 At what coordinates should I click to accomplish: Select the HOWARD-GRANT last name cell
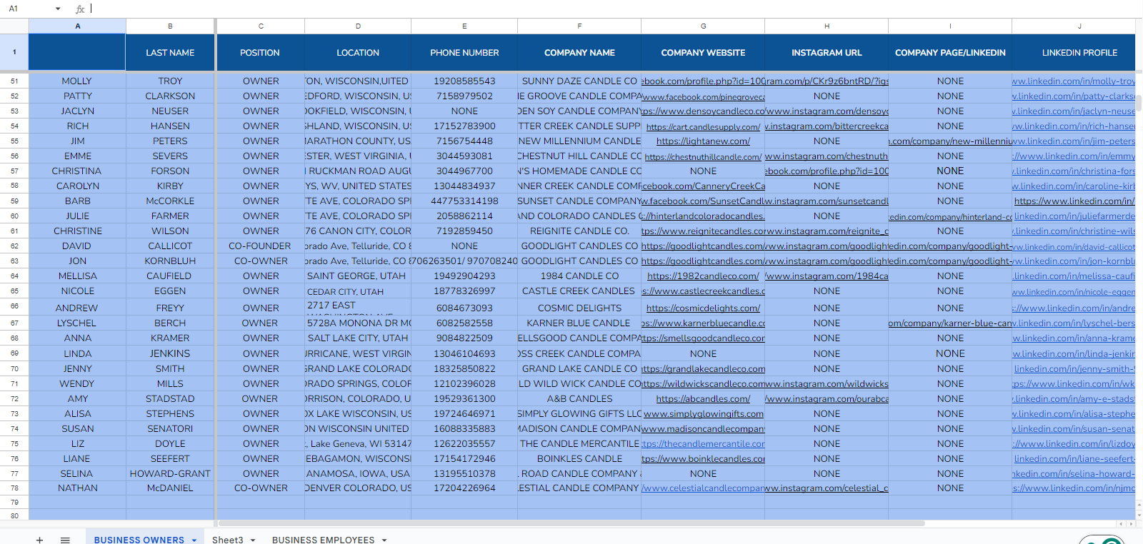(x=170, y=474)
